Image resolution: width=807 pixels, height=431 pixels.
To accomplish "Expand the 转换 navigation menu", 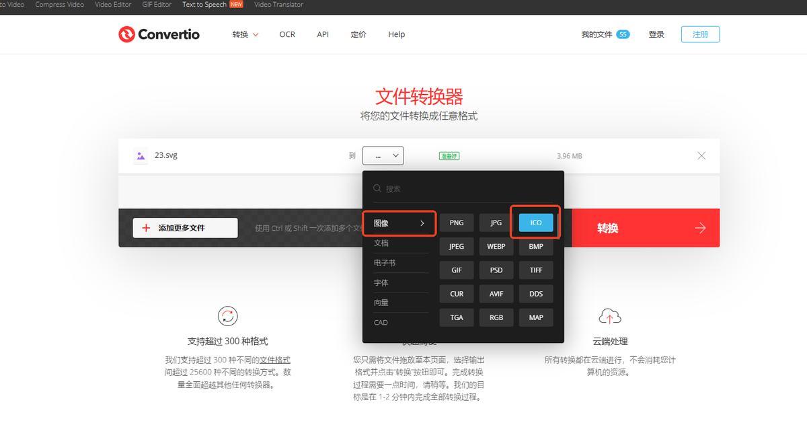I will pos(245,34).
